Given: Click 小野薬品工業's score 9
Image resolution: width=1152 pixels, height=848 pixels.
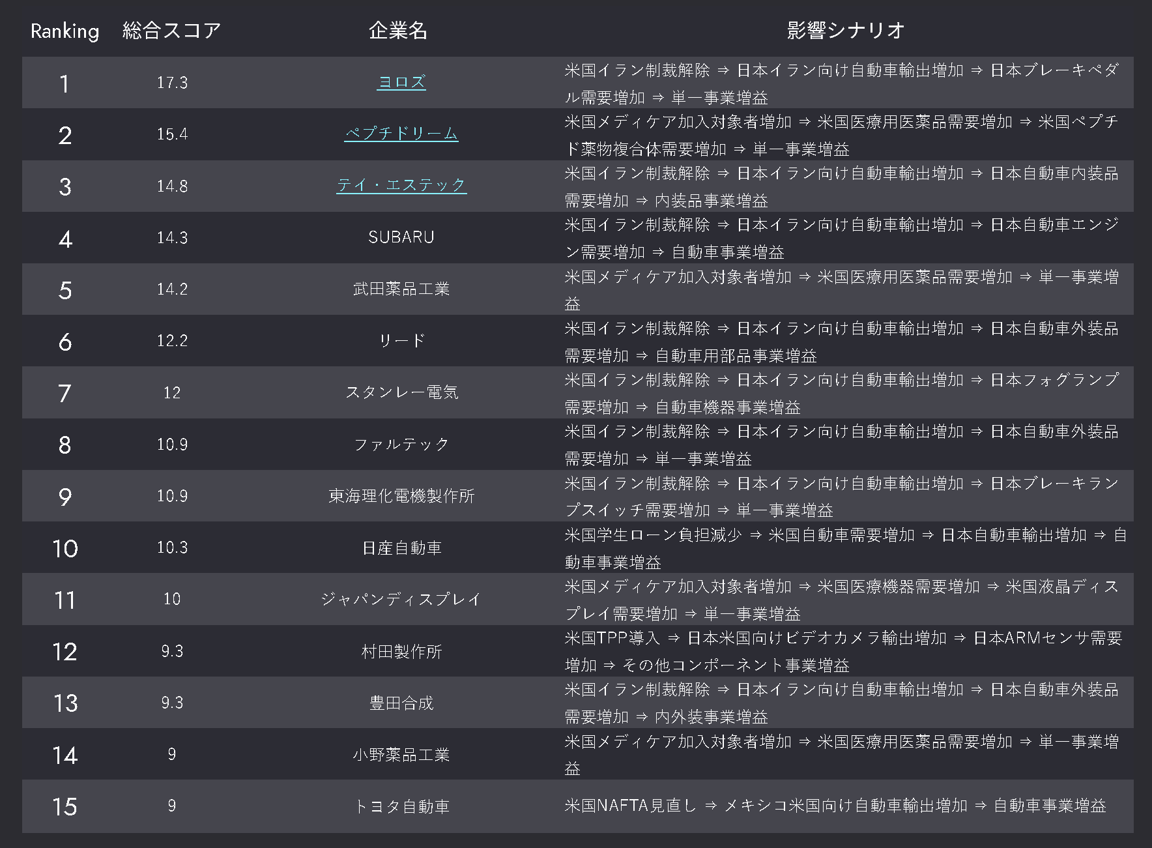Looking at the screenshot, I should (172, 753).
